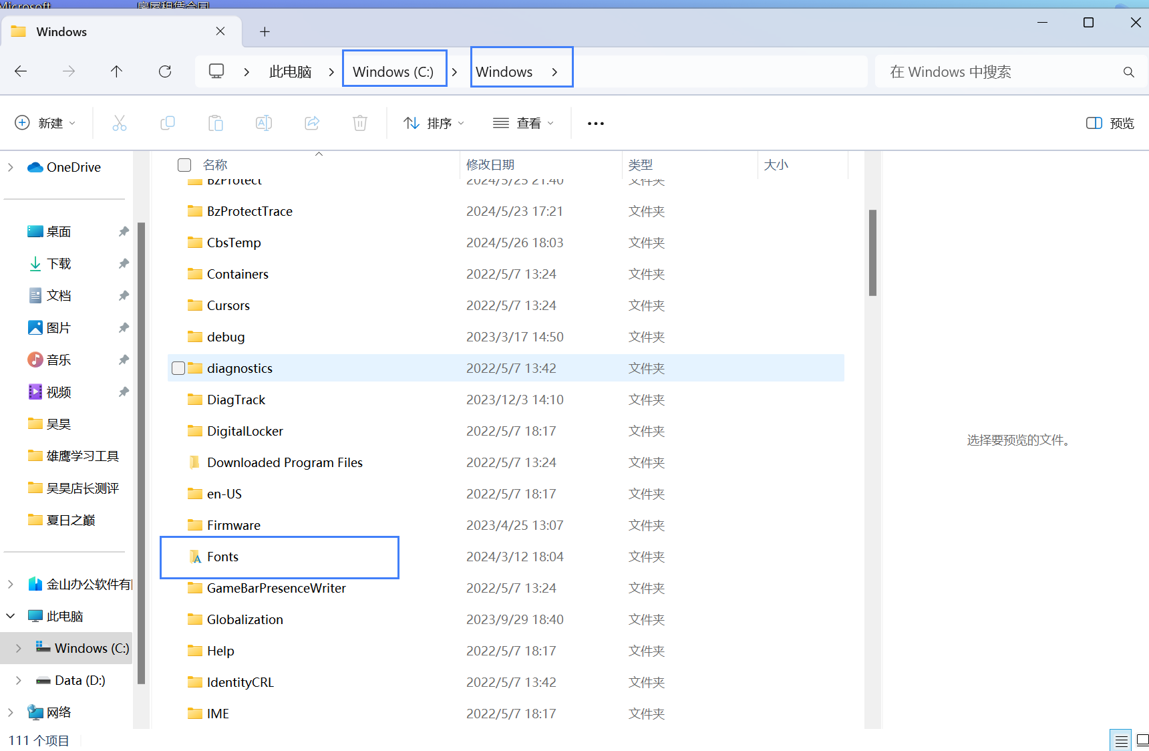Unpin 桌面 from quick access
This screenshot has height=751, width=1149.
pyautogui.click(x=124, y=232)
